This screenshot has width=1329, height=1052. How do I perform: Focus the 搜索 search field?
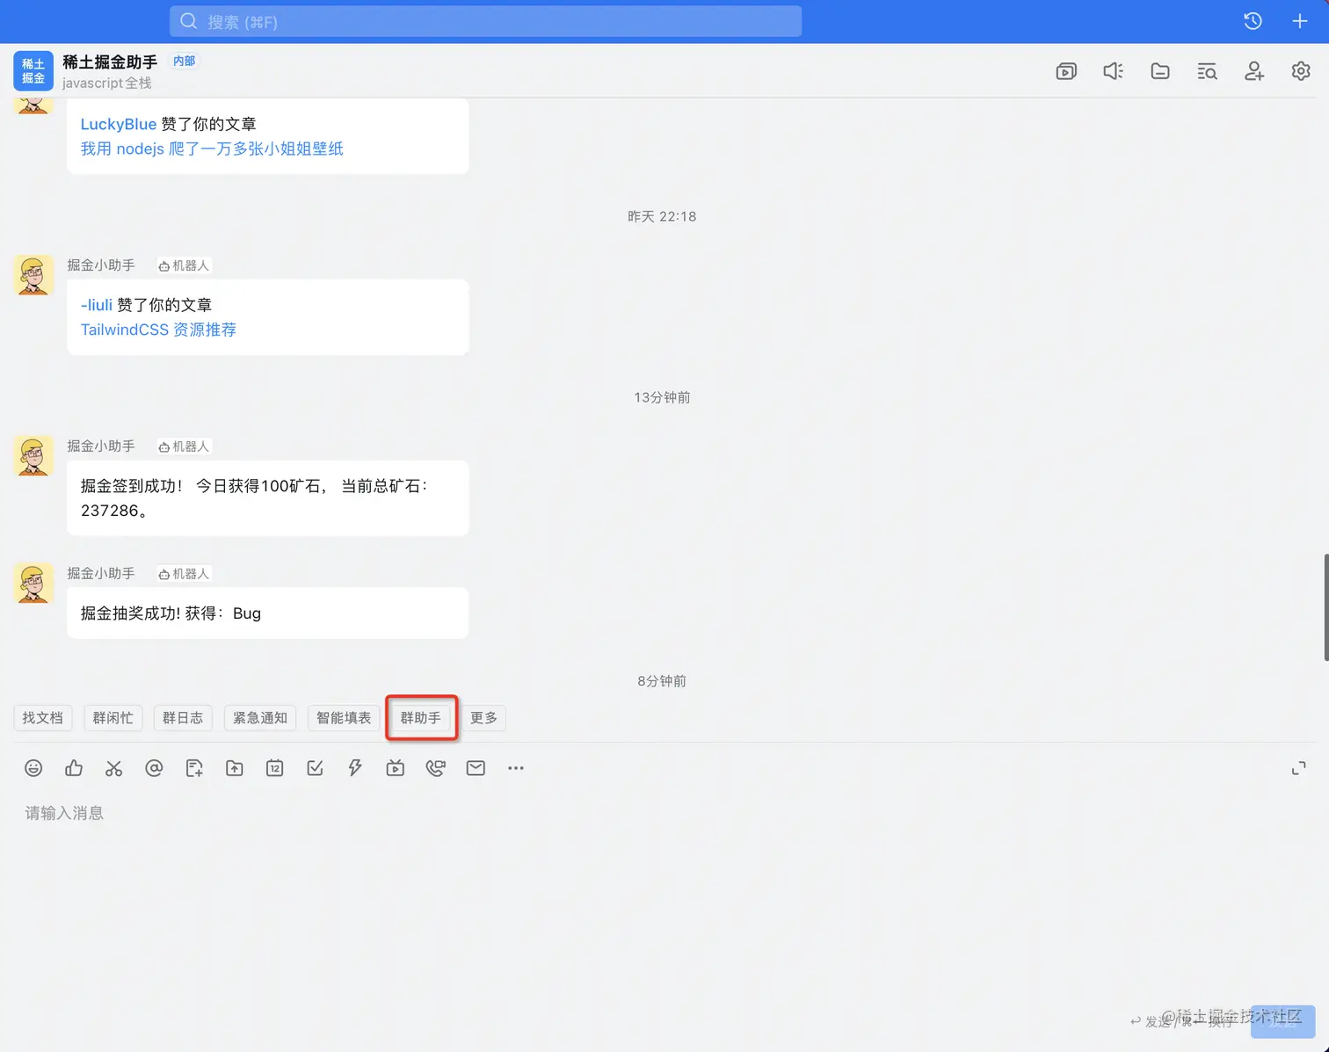click(x=485, y=21)
